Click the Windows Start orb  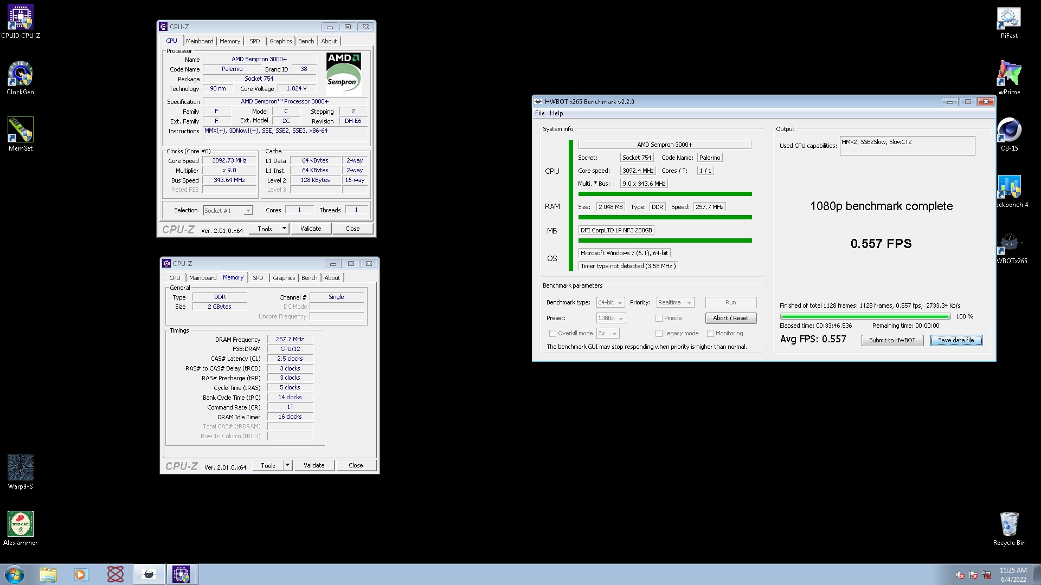coord(15,574)
